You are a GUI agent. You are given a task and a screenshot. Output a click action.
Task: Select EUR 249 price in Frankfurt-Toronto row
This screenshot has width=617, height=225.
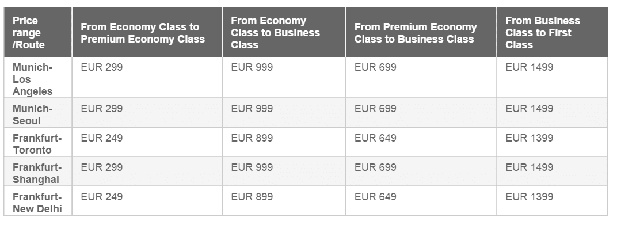click(x=102, y=138)
